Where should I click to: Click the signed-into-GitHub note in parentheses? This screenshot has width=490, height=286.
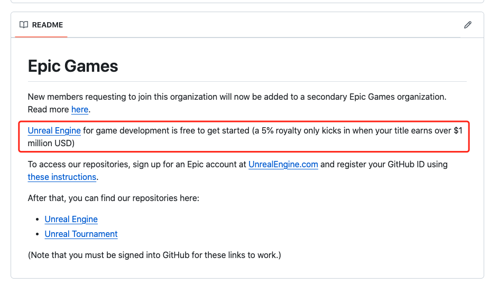[x=154, y=255]
